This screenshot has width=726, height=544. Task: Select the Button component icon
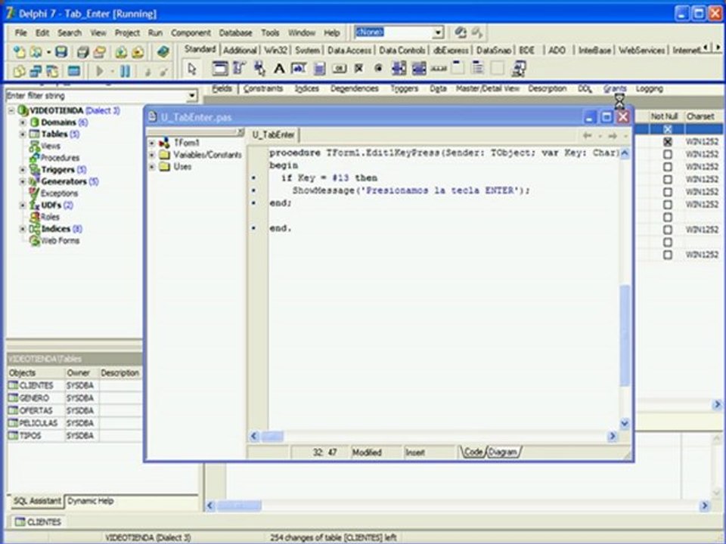(x=339, y=69)
